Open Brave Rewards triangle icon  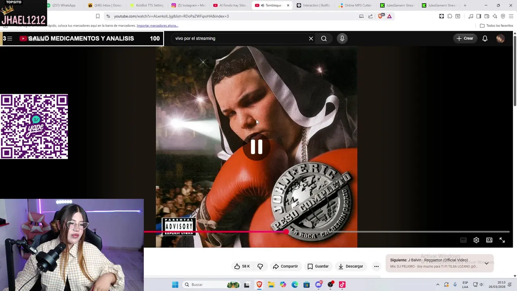(x=389, y=16)
